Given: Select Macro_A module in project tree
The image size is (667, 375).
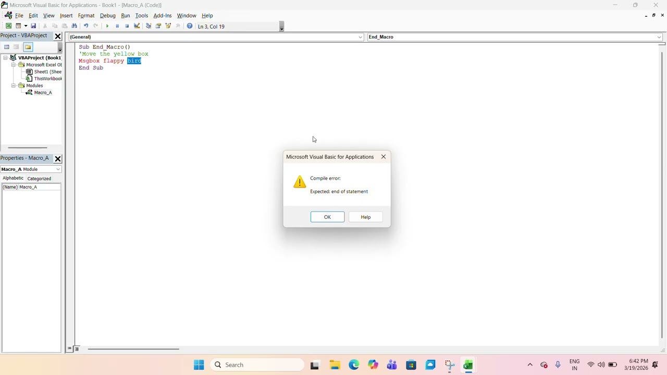Looking at the screenshot, I should coord(39,93).
